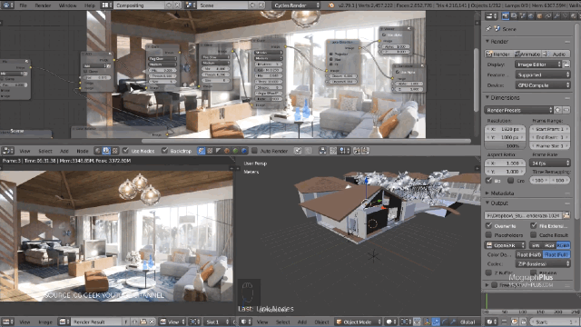Viewport: 581px width, 327px height.
Task: Open the Device GPU Compute dropdown
Action: 543,84
